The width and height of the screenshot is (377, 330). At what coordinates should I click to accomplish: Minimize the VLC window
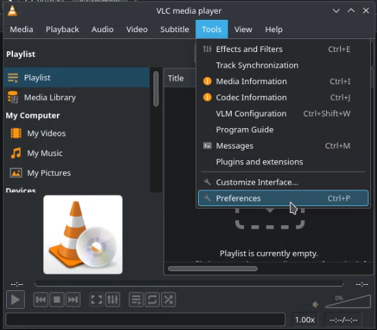pos(336,11)
